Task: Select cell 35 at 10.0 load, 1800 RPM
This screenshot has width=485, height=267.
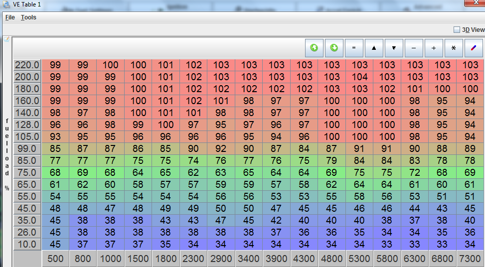Action: point(166,244)
